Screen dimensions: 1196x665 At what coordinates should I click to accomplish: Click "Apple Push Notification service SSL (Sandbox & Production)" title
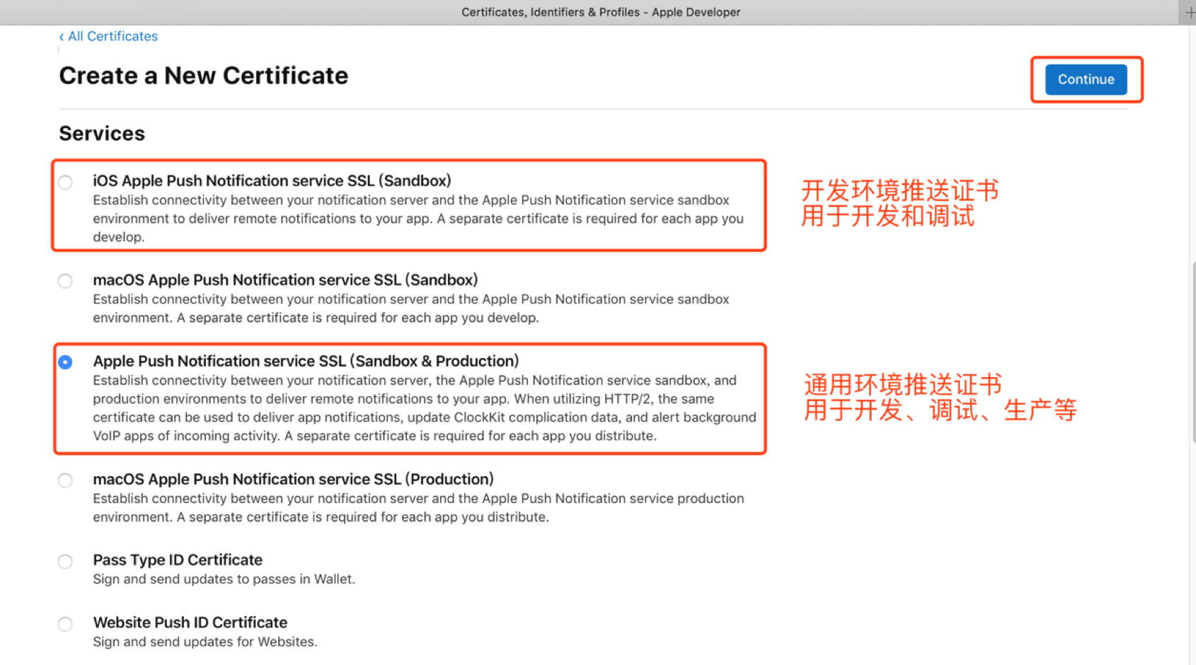pos(306,362)
